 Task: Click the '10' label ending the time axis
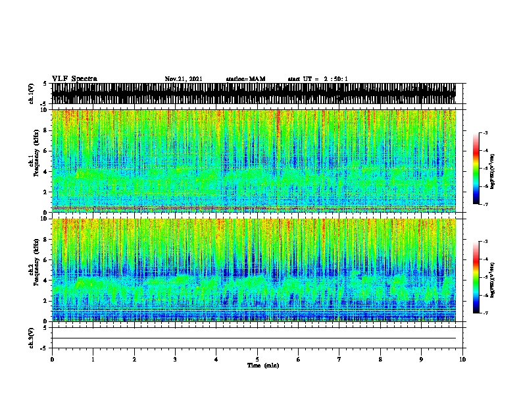[462, 359]
